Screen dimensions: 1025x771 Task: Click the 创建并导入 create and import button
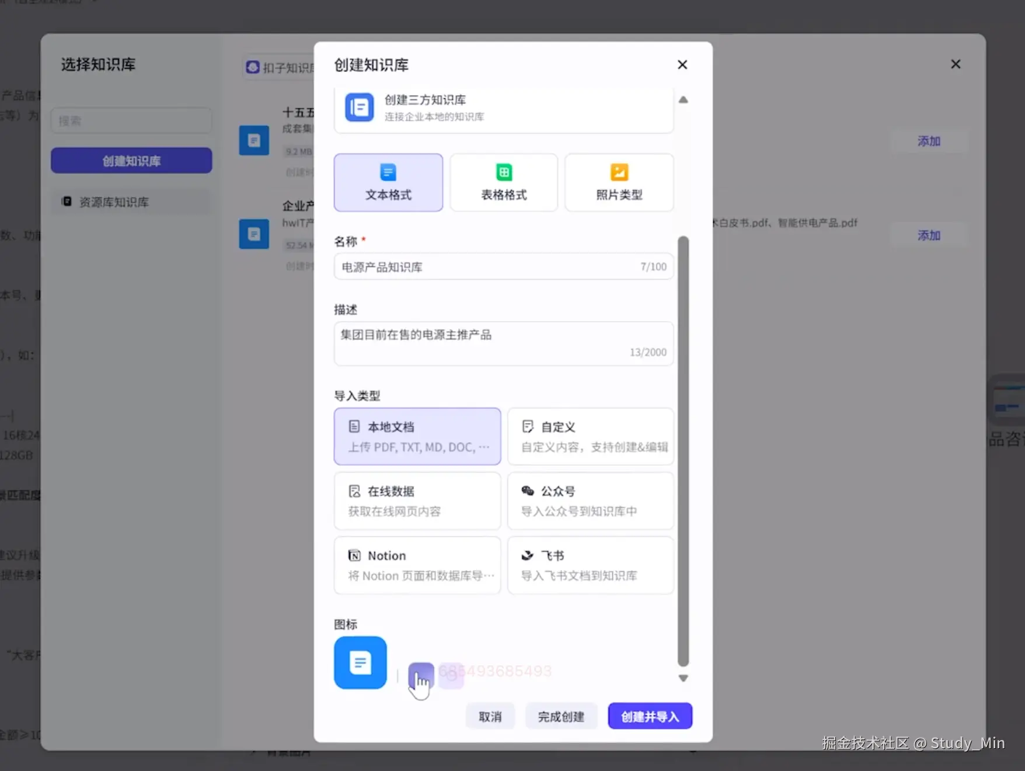point(650,716)
